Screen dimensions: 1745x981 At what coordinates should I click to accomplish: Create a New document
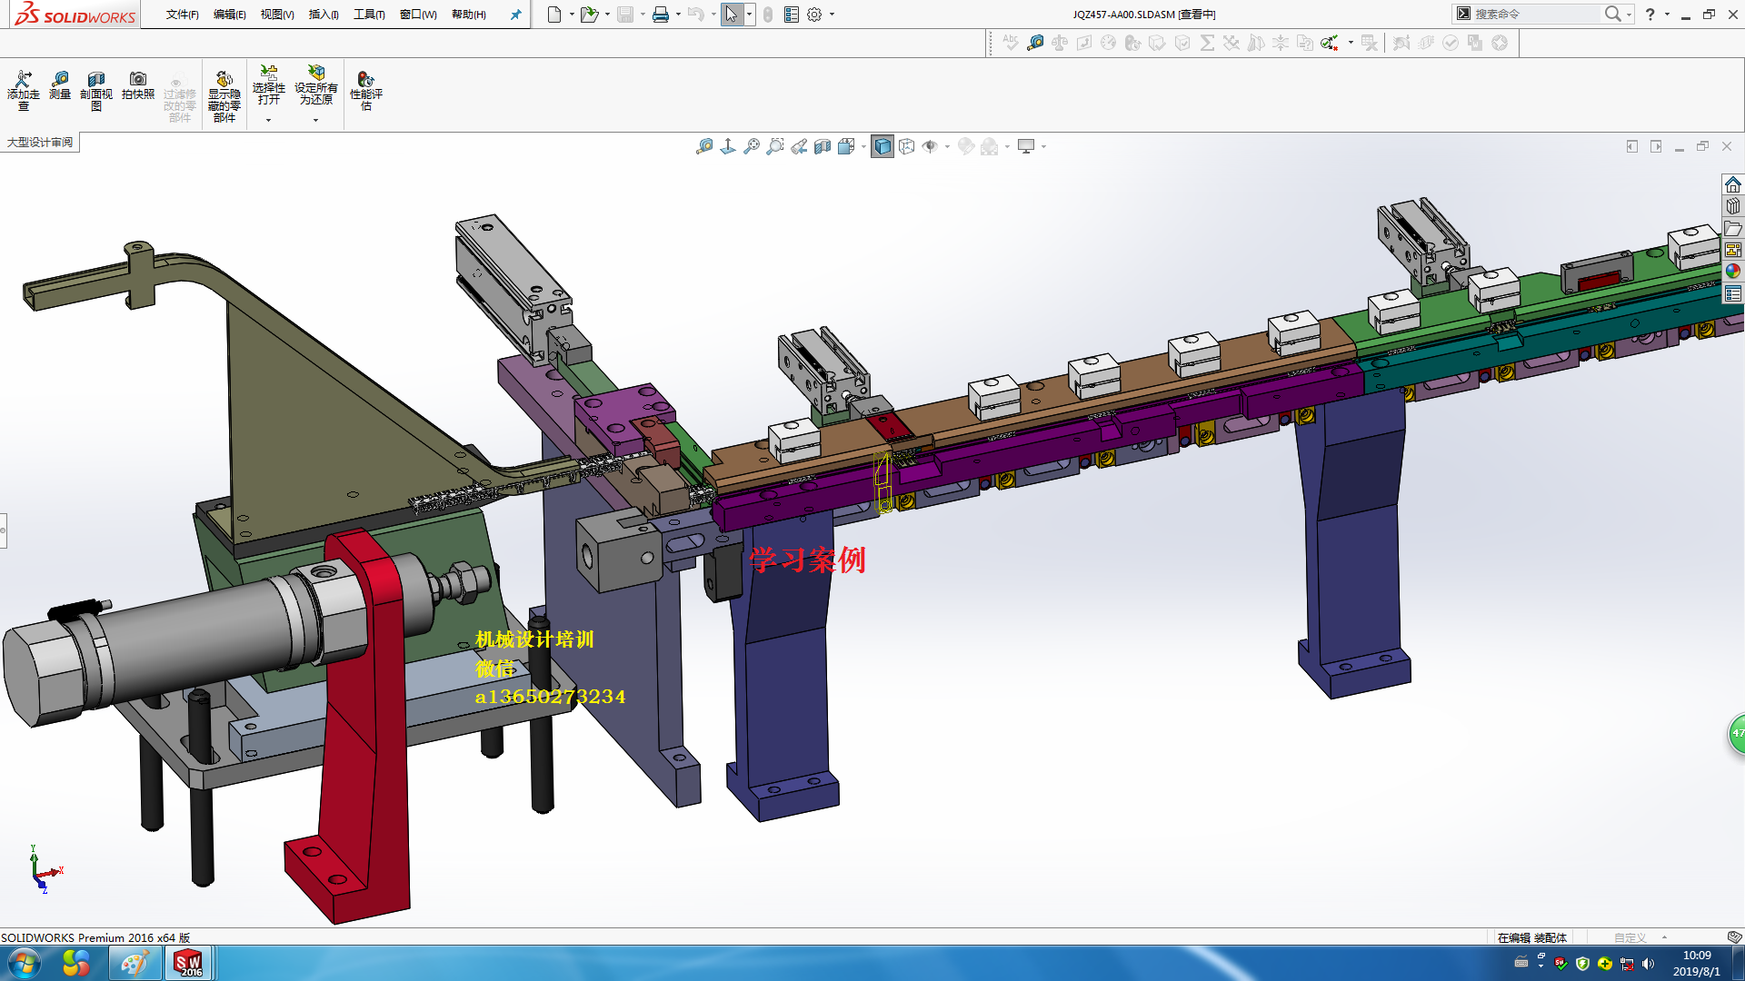[554, 15]
